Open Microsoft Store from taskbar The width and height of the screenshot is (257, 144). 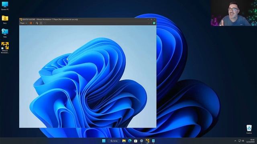(136, 141)
